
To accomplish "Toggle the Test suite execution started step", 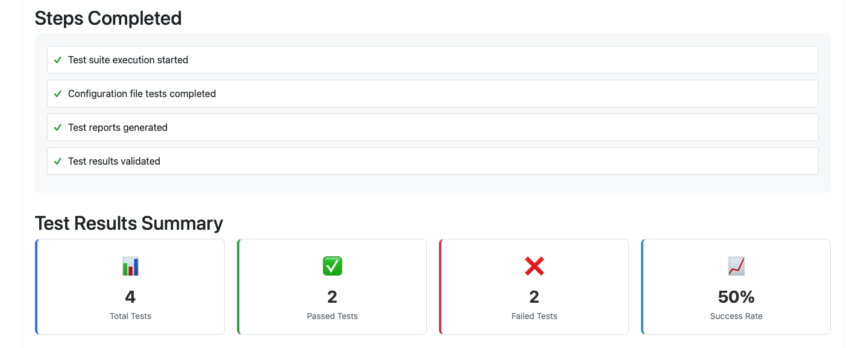I will click(x=432, y=60).
